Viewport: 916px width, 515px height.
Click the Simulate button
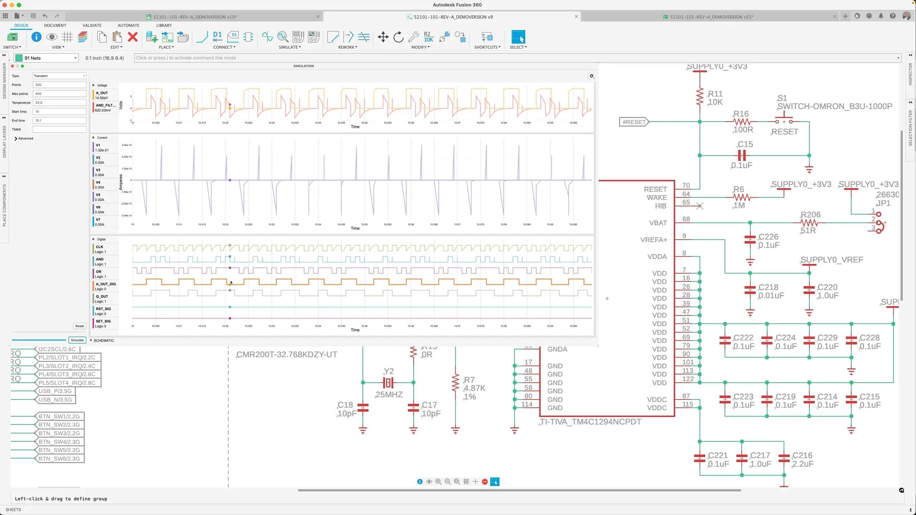77,340
